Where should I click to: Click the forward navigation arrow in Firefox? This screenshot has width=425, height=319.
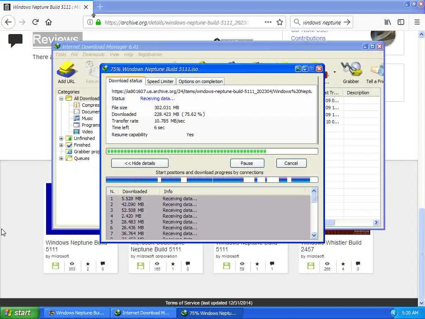pos(22,22)
